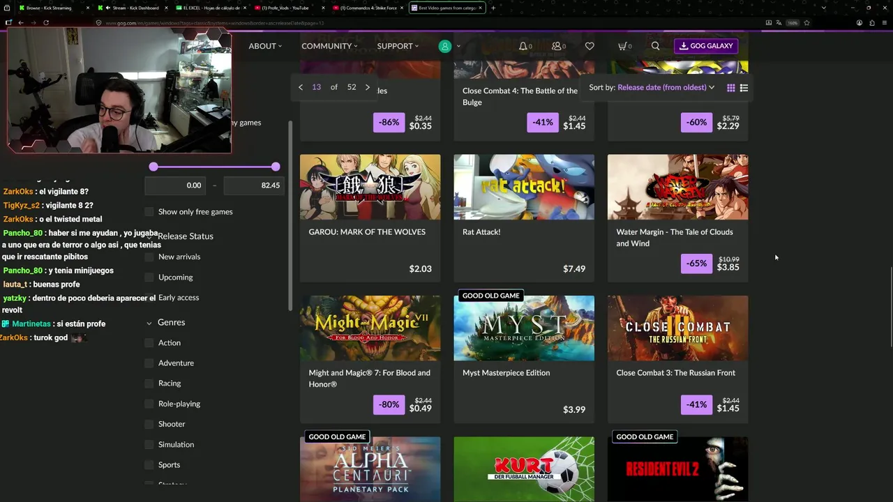Click the maximum price 82.45 field
This screenshot has width=893, height=502.
click(254, 185)
